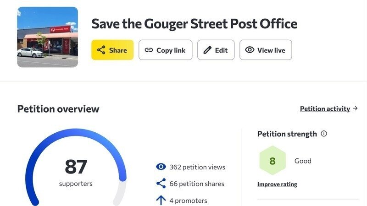Click the share icon inside Share button
Screen dimensions: 367x206
tap(101, 50)
